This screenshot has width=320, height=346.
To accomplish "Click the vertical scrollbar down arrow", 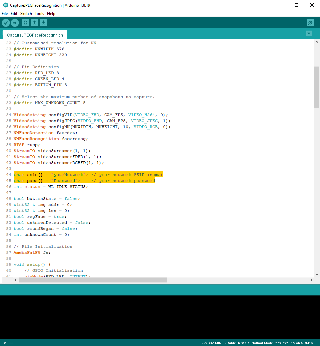I will [317, 274].
